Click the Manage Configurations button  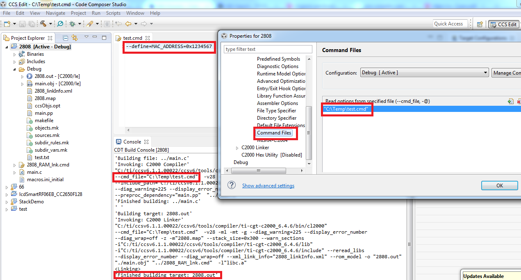[507, 73]
